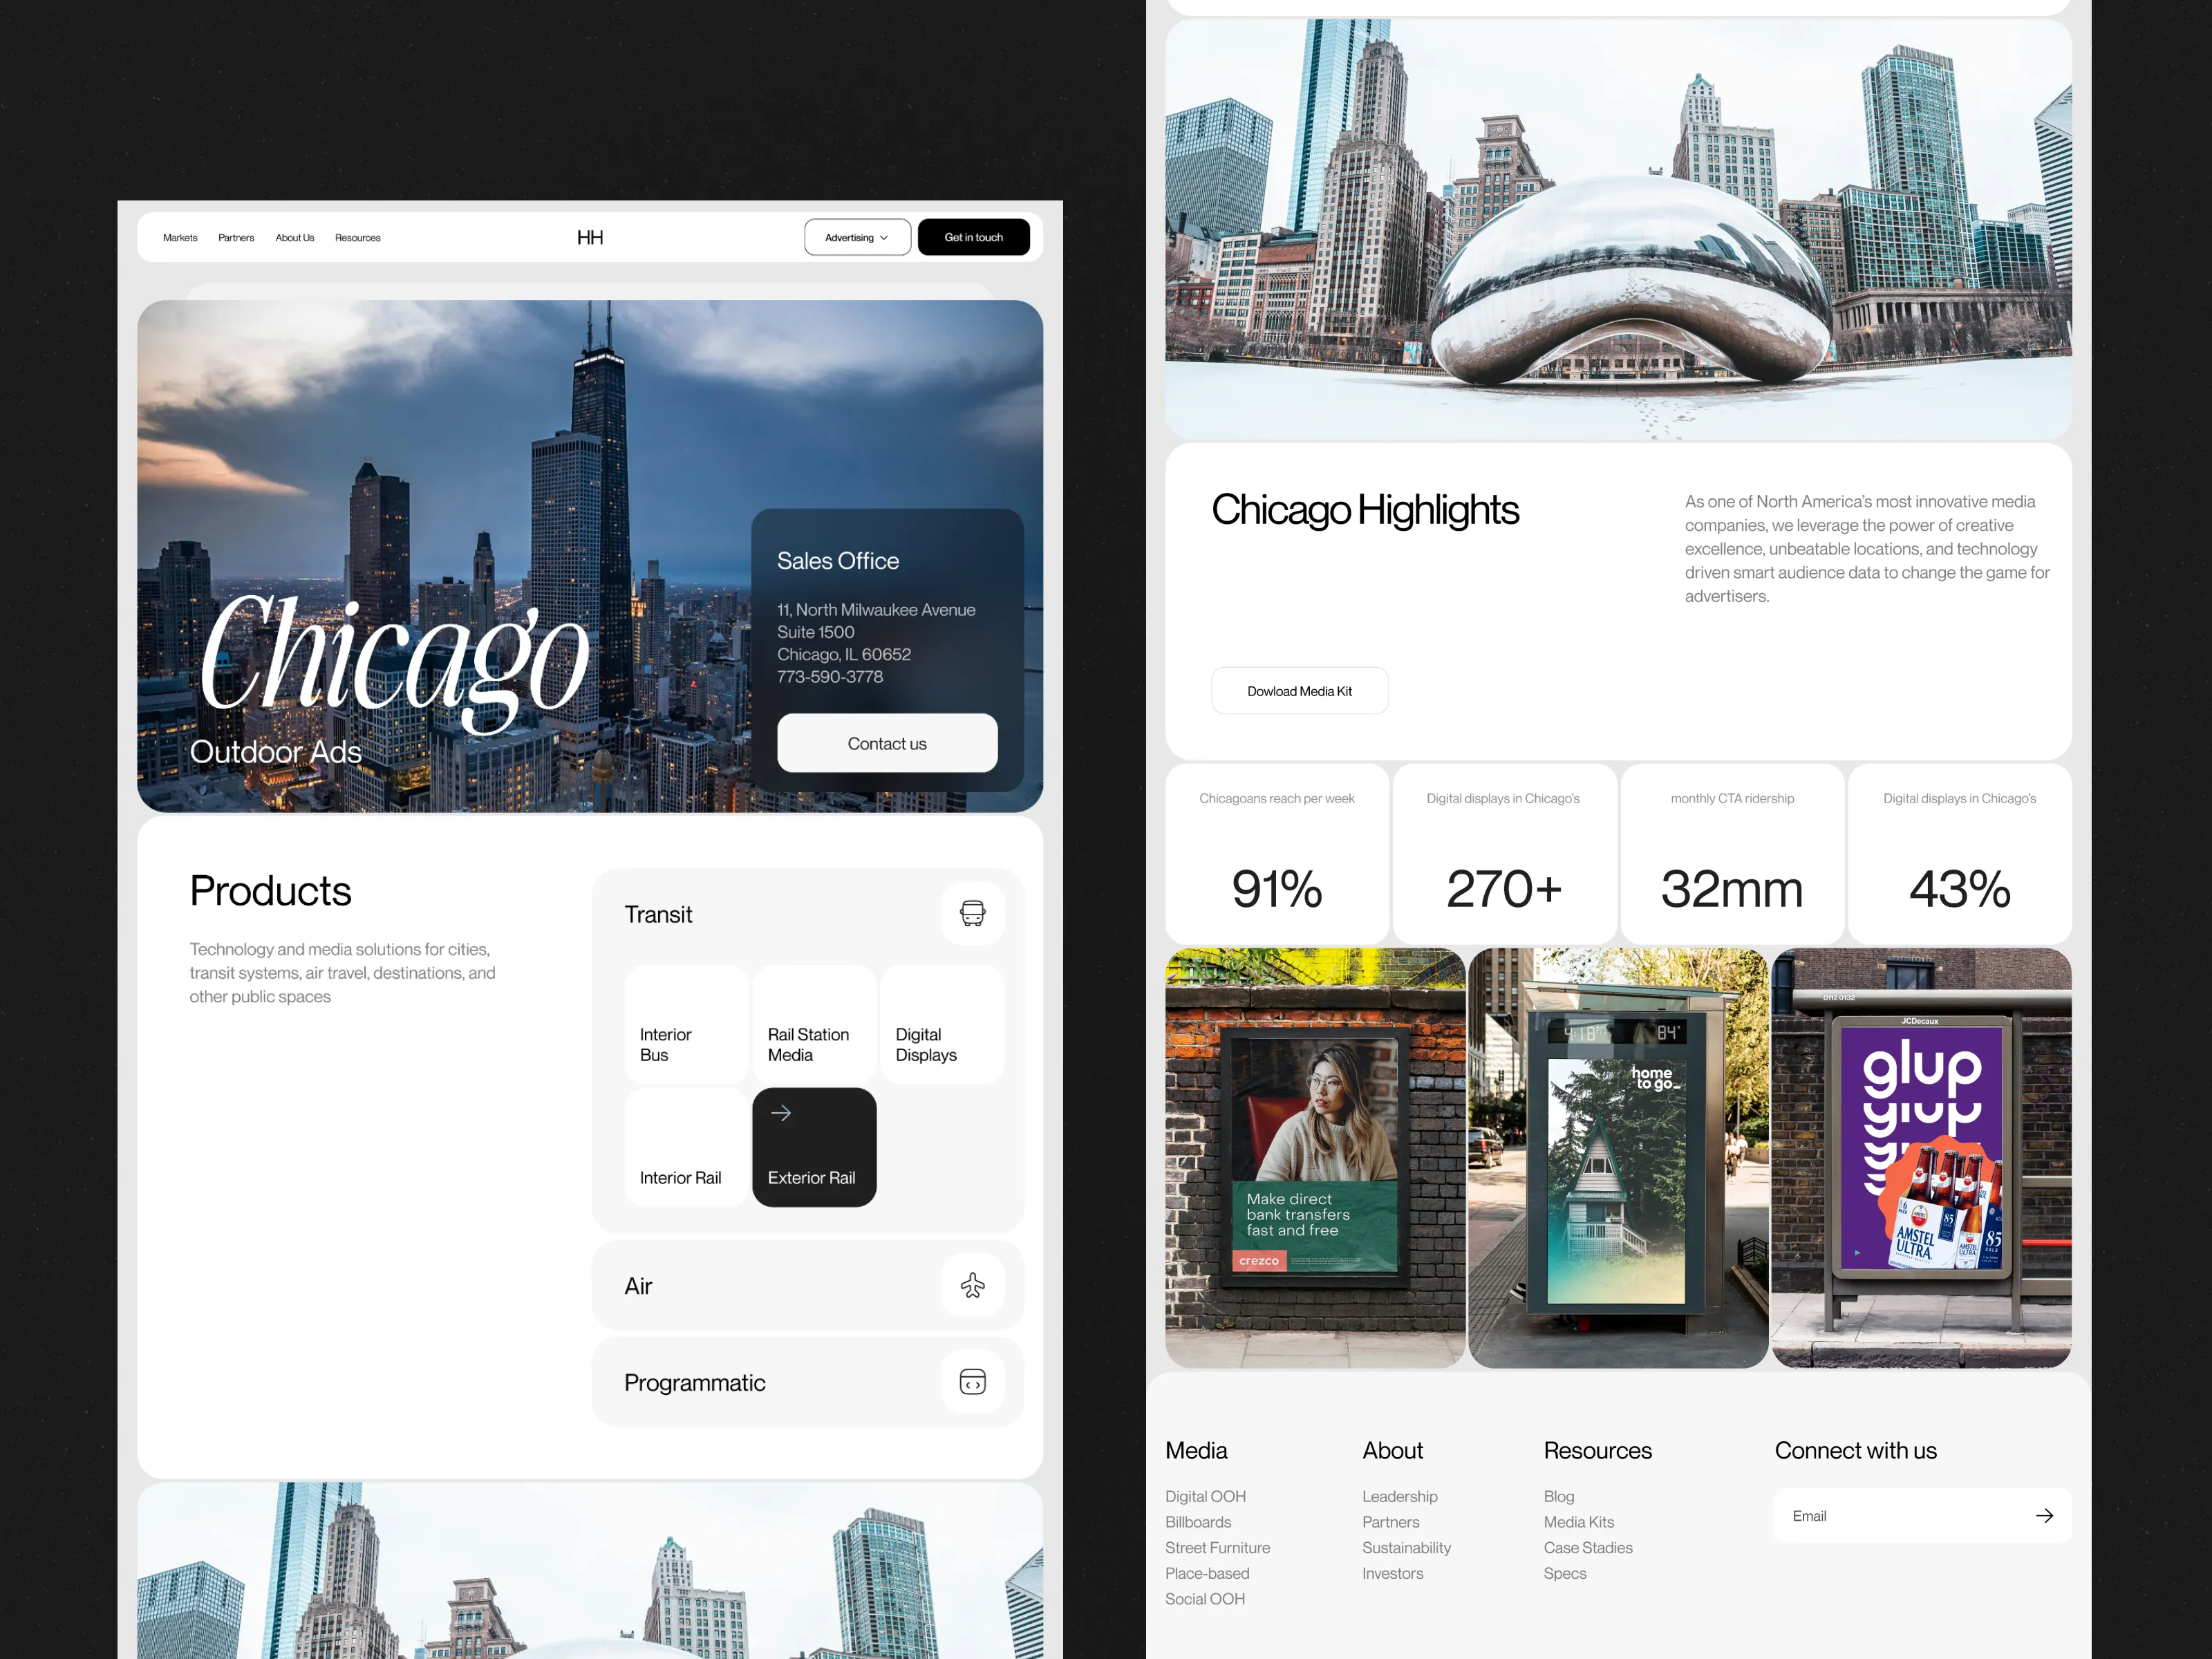Click the Contact us button

887,743
